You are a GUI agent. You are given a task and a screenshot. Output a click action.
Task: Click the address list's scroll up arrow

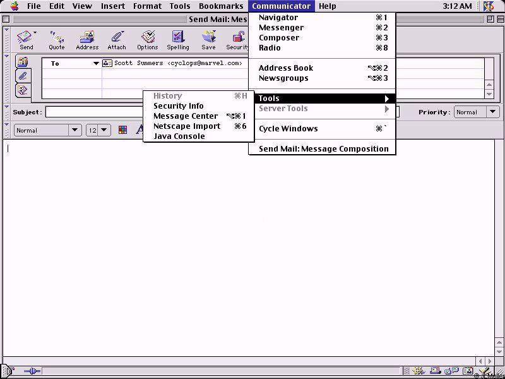tap(489, 85)
